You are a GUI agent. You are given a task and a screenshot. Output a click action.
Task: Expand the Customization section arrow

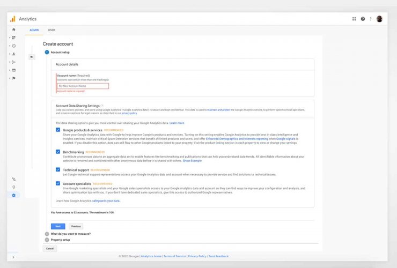(x=10, y=38)
